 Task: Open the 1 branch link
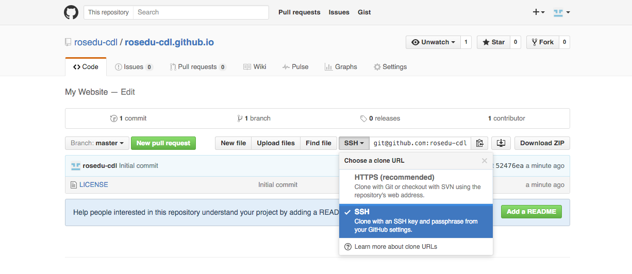click(254, 118)
